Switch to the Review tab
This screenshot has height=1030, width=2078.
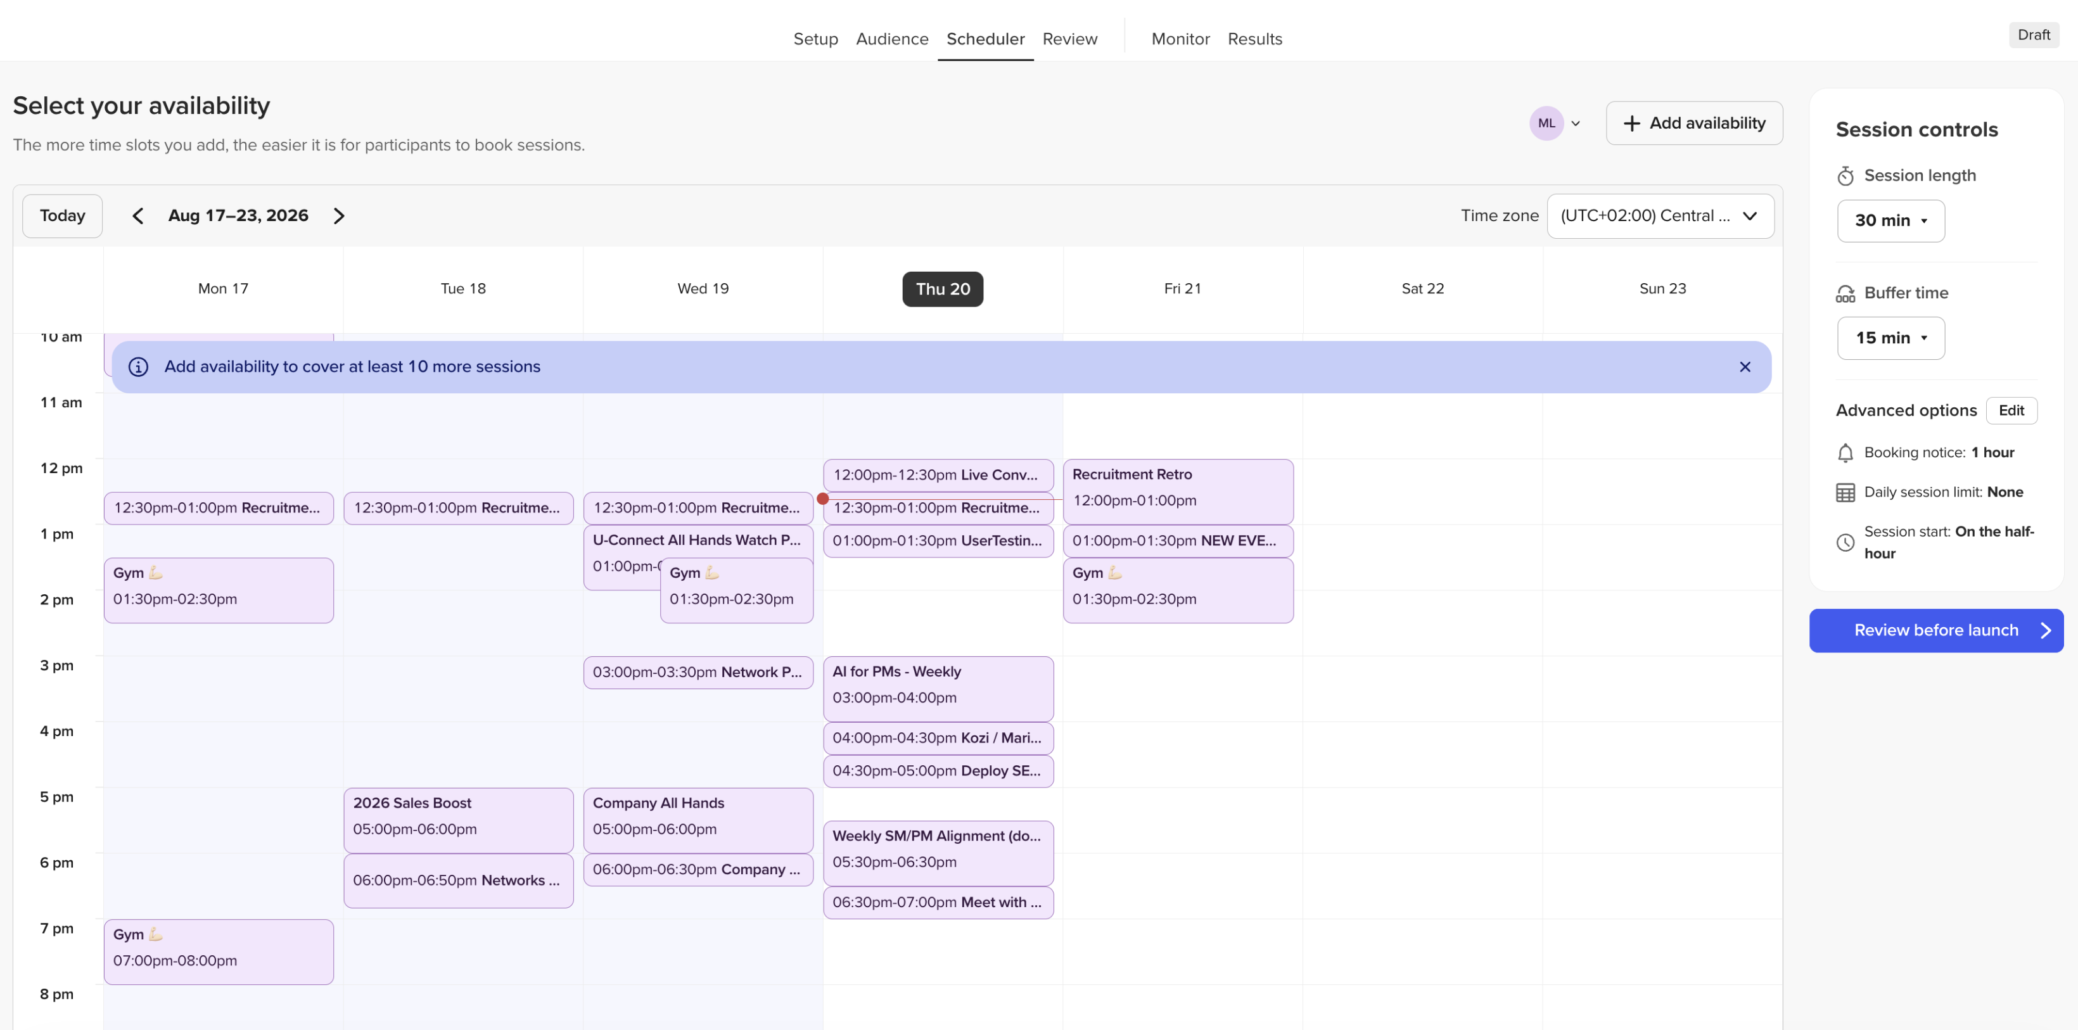point(1069,39)
